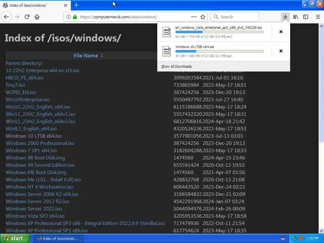Open the Library bookshelf icon
Screen dimensions: 324x243
296,17
